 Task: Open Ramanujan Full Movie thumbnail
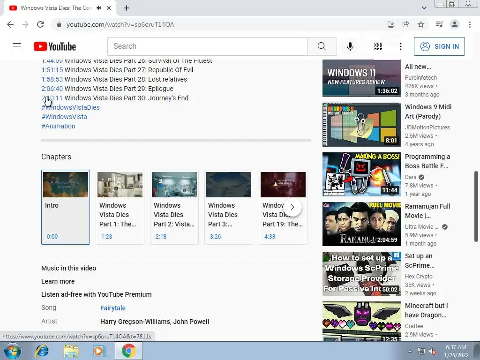click(x=361, y=224)
